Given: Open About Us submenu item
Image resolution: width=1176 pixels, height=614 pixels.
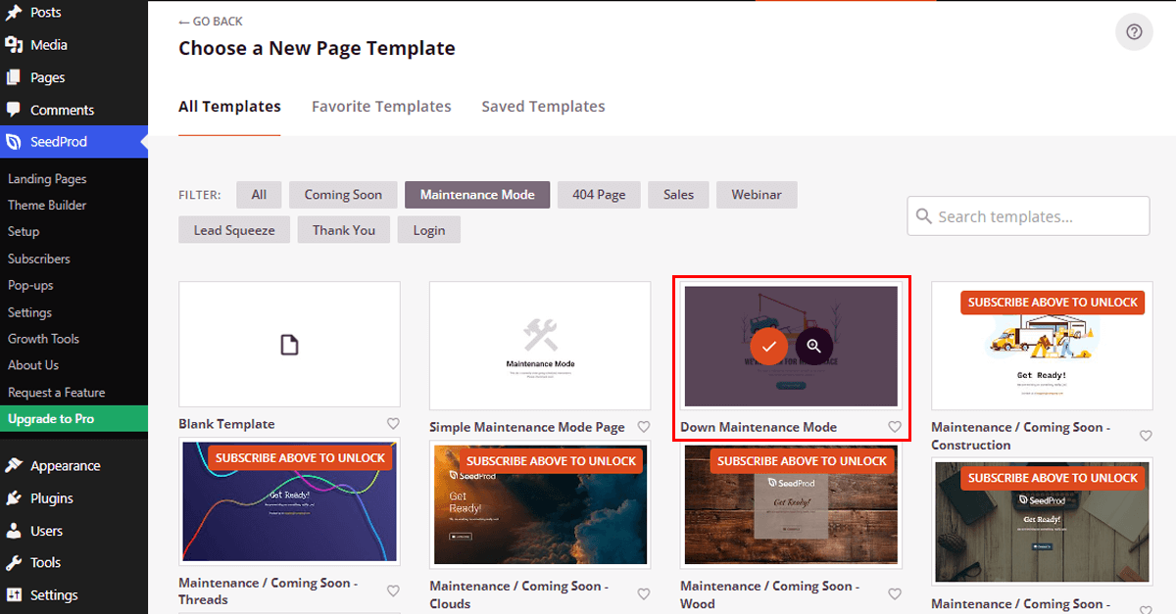Looking at the screenshot, I should tap(33, 365).
